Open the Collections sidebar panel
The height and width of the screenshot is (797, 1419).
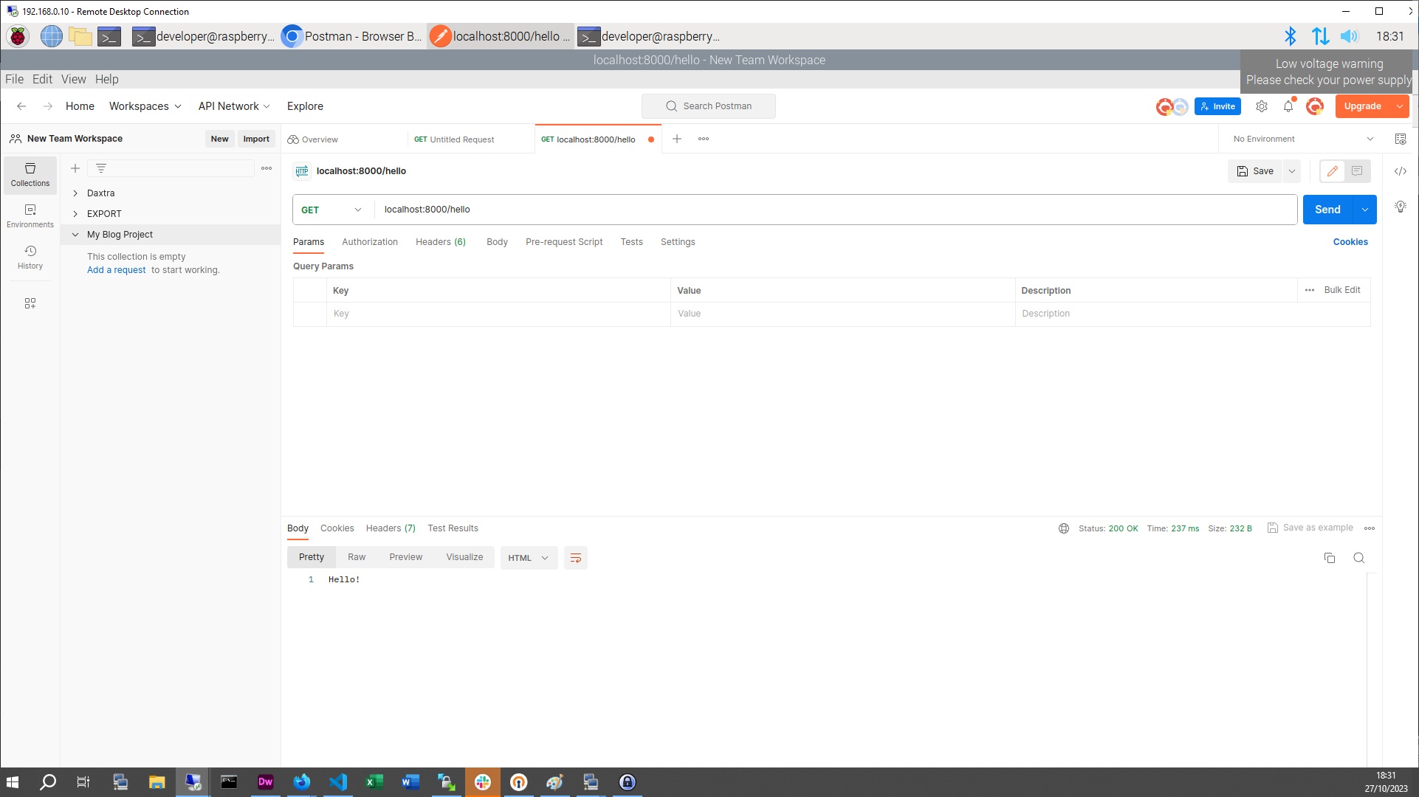[x=30, y=175]
